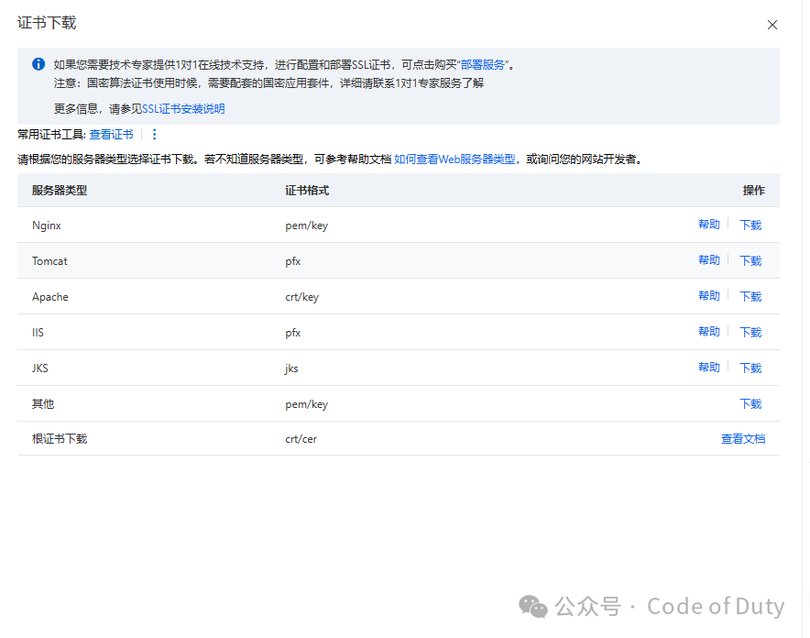Select the JKS server type cell
Image resolution: width=810 pixels, height=638 pixels.
pyautogui.click(x=39, y=368)
